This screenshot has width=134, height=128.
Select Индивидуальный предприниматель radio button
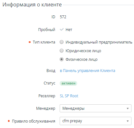pos(62,42)
